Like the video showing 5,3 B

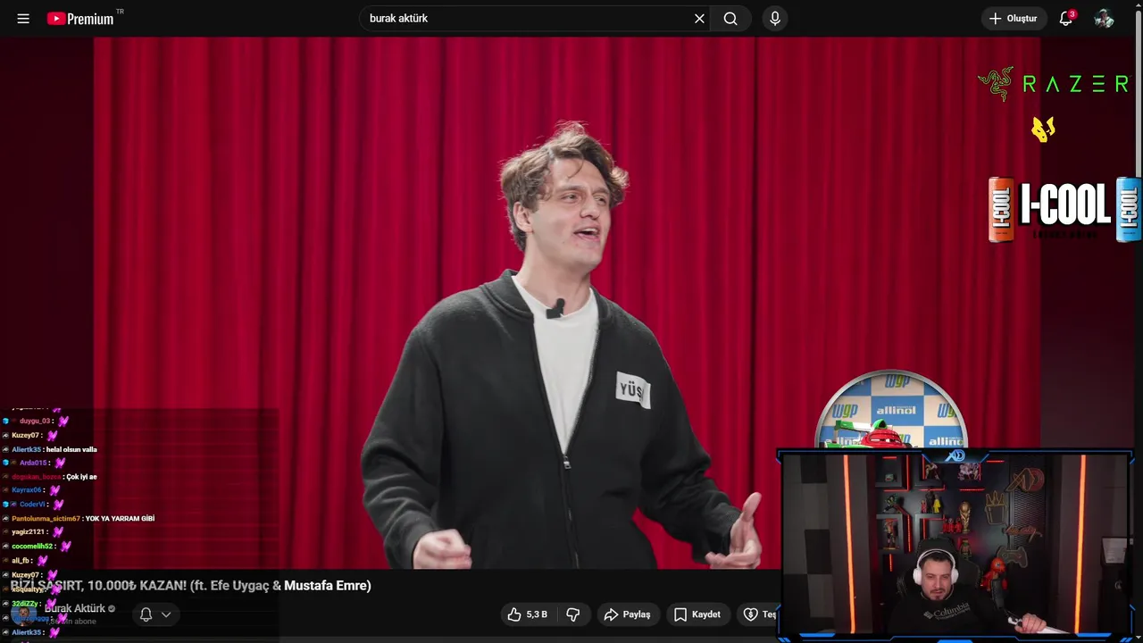pos(527,614)
